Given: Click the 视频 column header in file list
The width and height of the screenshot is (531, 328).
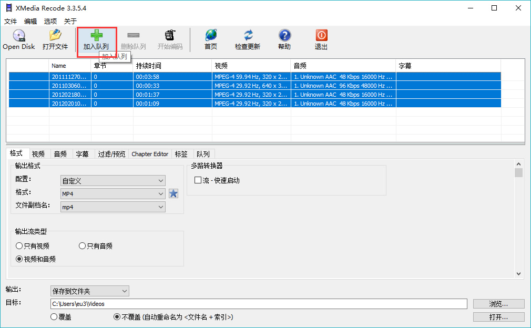Looking at the screenshot, I should point(251,66).
